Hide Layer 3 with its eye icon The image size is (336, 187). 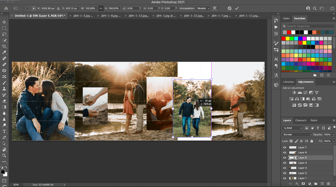(285, 168)
